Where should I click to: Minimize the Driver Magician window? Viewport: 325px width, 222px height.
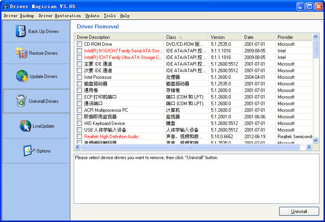[x=300, y=7]
